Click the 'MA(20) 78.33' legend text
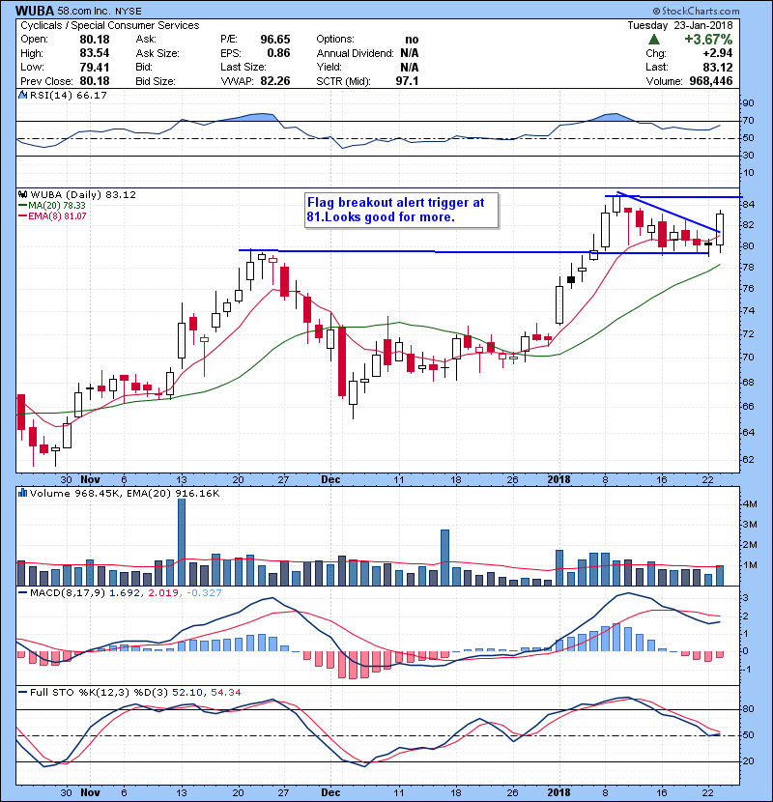773x802 pixels. coord(57,206)
